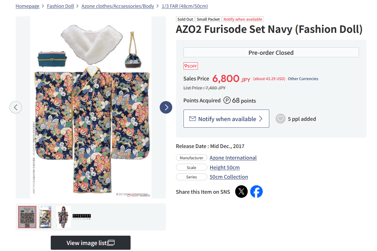Select the doll wearing furisode thumbnail

[63, 217]
